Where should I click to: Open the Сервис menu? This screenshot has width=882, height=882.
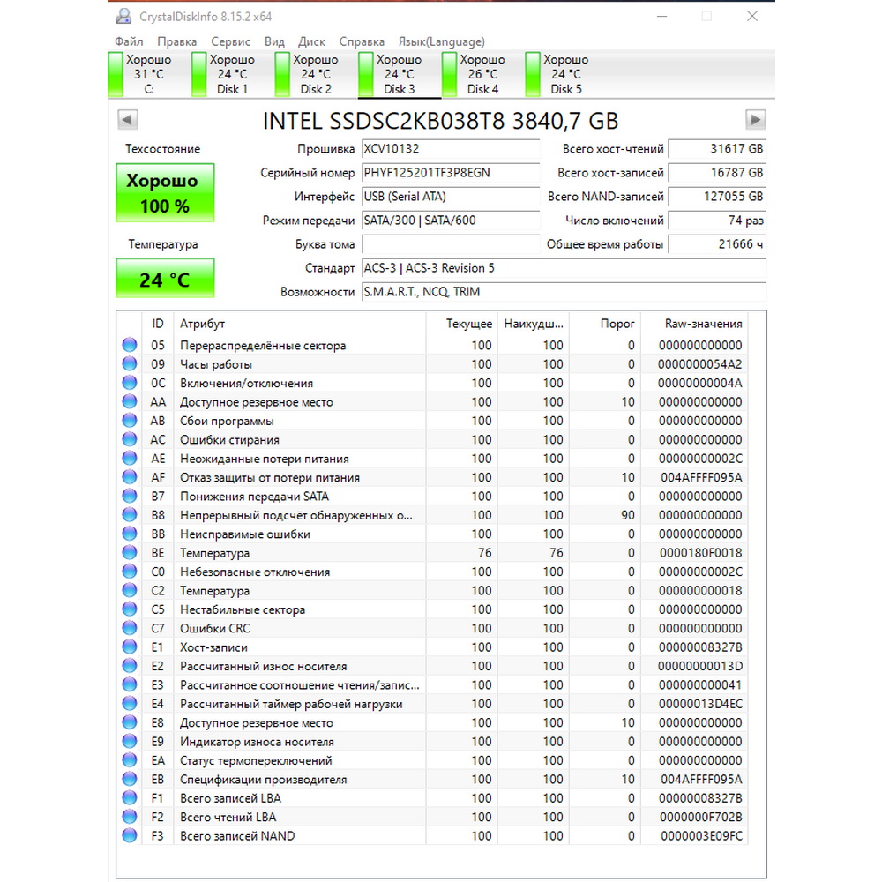click(230, 41)
